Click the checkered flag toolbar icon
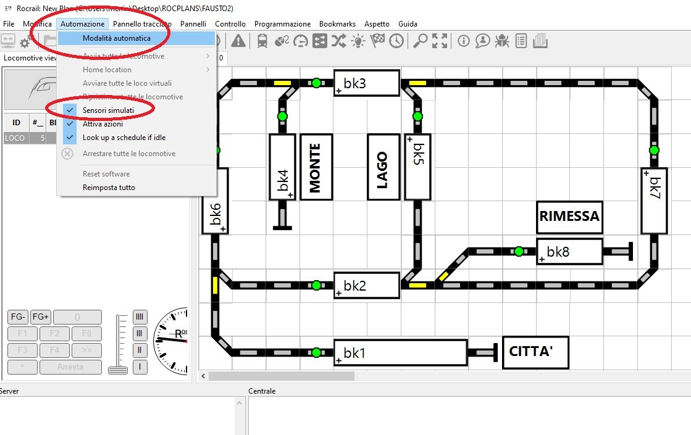Image resolution: width=691 pixels, height=435 pixels. coord(377,41)
